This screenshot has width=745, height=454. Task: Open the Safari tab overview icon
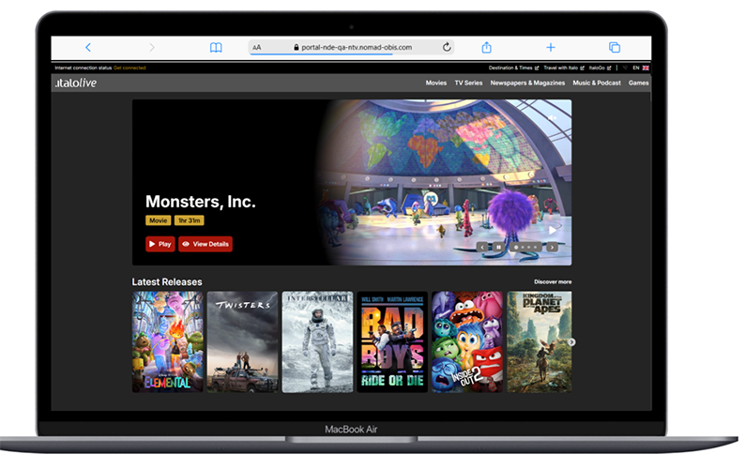(x=615, y=48)
